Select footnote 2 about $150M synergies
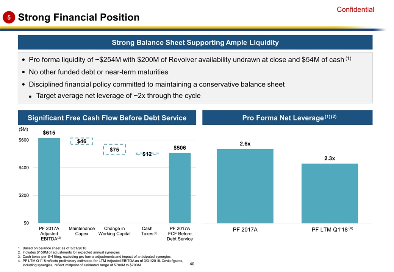This screenshot has width=394, height=272. (71, 252)
